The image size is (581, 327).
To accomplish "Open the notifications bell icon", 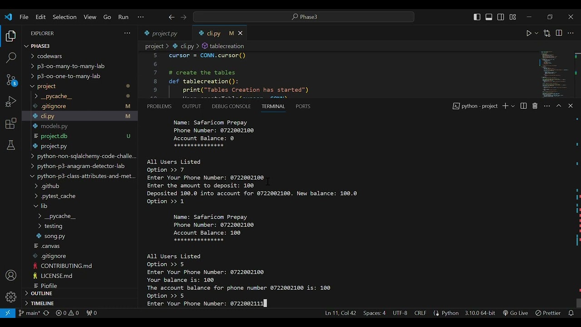I will [x=571, y=313].
